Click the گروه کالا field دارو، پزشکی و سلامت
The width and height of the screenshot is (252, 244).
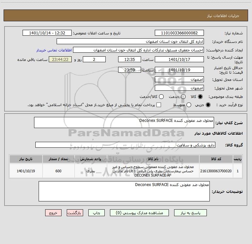125,145
